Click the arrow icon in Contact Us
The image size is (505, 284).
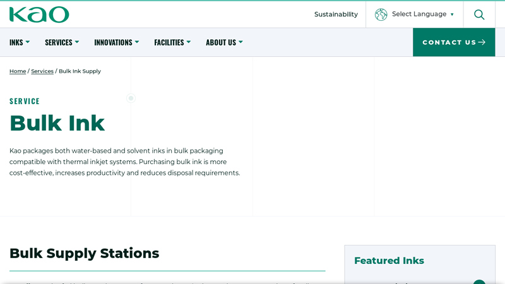point(482,42)
